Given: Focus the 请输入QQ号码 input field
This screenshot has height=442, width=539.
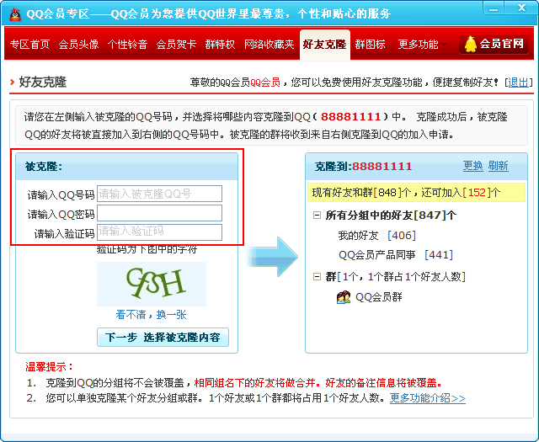Looking at the screenshot, I should [x=159, y=194].
